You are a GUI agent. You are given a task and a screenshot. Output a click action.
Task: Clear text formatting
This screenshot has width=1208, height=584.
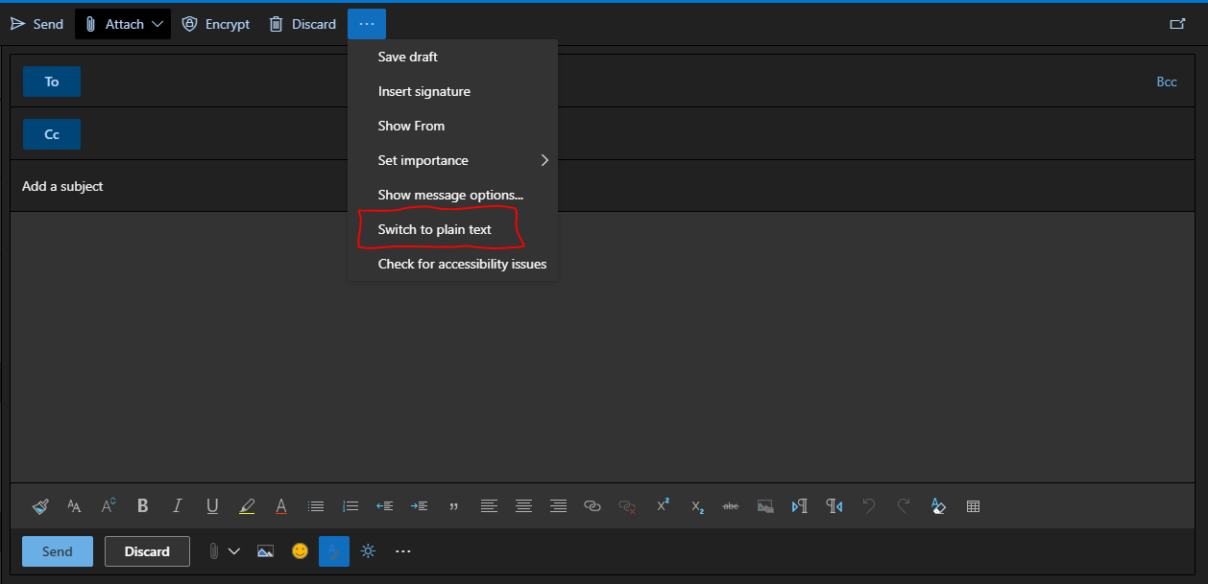[x=938, y=506]
